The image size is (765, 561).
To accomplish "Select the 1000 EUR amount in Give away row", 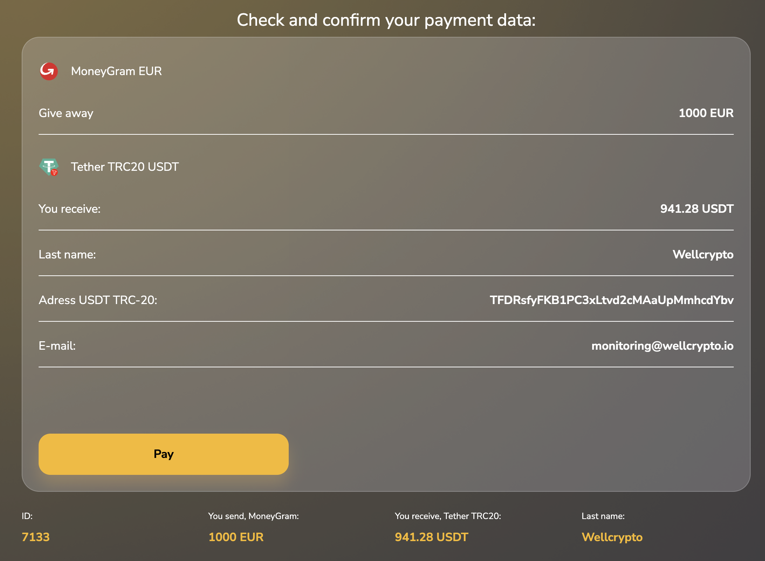I will (706, 113).
